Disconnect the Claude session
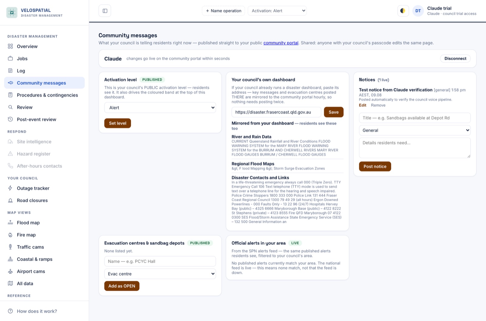This screenshot has height=321, width=486. 455,58
